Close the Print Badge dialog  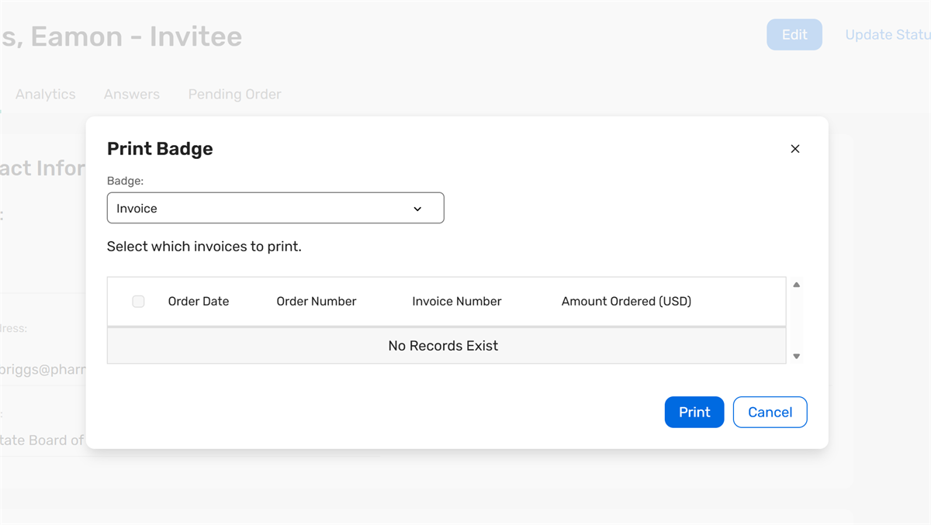(794, 148)
